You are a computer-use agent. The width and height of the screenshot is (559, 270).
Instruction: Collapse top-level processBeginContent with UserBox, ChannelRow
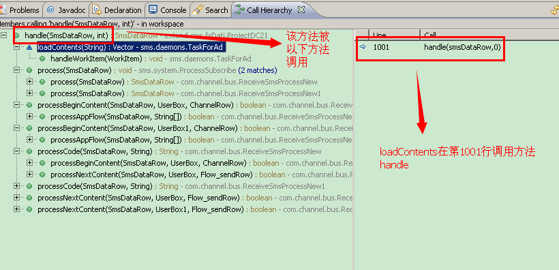tap(16, 105)
